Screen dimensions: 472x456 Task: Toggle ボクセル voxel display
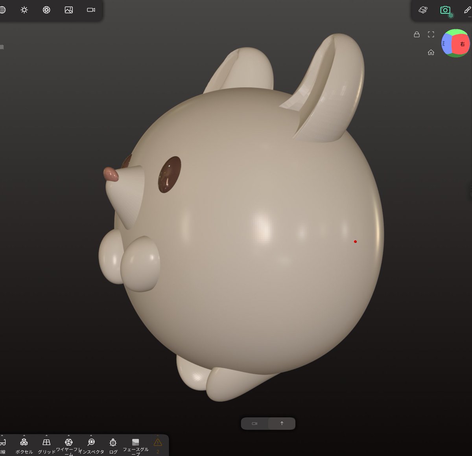click(x=24, y=446)
